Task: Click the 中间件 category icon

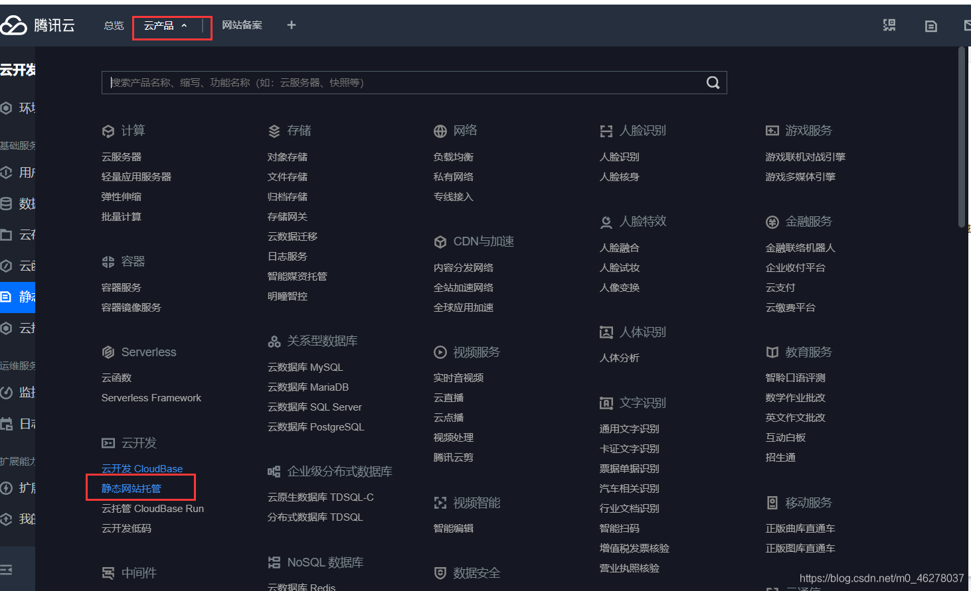Action: click(108, 574)
